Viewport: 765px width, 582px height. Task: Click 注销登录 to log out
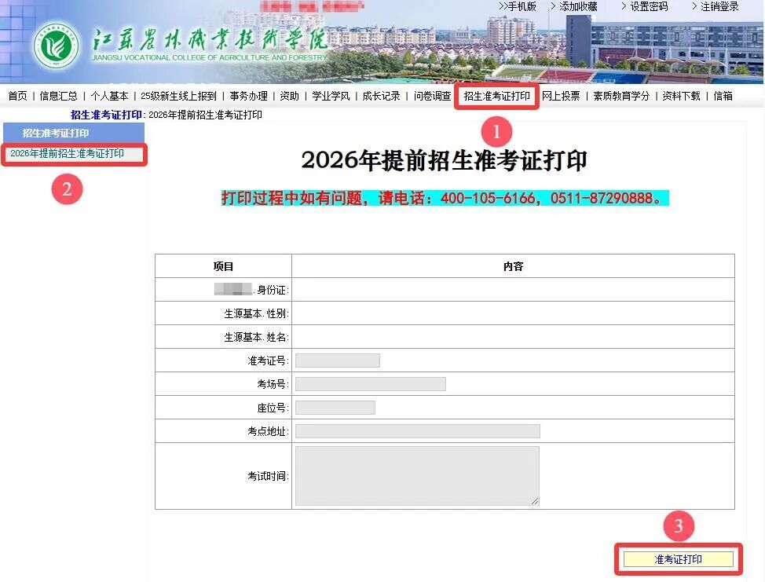point(719,6)
